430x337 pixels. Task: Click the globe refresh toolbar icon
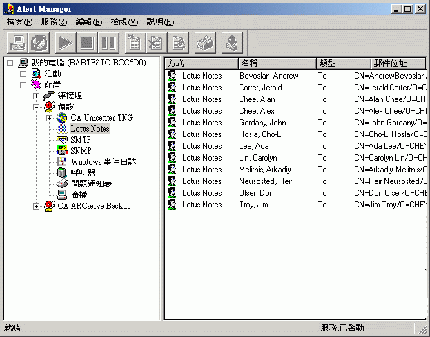(39, 43)
